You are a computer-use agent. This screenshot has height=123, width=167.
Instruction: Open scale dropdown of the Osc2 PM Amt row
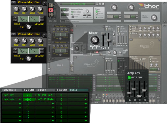[x=86, y=99]
